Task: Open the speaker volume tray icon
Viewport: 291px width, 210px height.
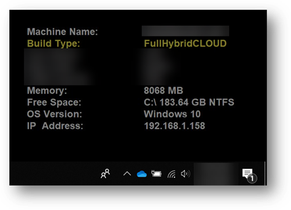Action: click(185, 174)
